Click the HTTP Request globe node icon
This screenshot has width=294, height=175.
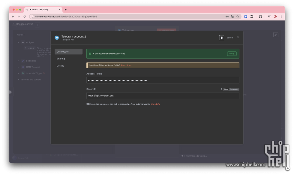[23, 67]
